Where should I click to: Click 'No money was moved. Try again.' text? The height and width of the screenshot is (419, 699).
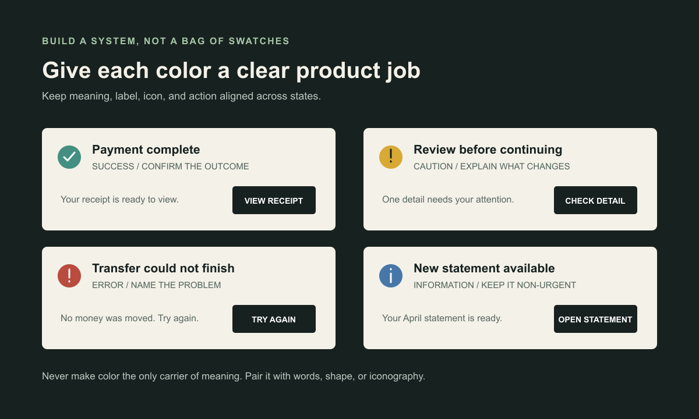tap(129, 318)
